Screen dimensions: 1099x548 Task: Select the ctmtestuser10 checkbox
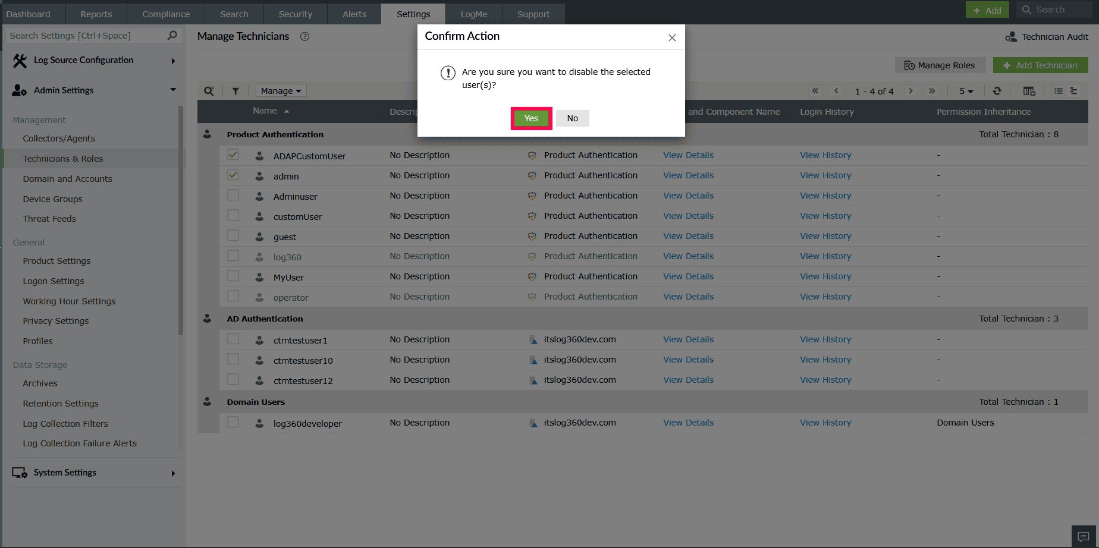(x=233, y=360)
